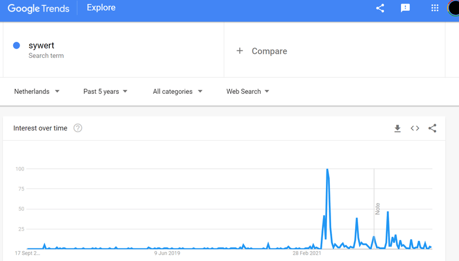The height and width of the screenshot is (261, 459).
Task: Click the account avatar
Action: (454, 8)
